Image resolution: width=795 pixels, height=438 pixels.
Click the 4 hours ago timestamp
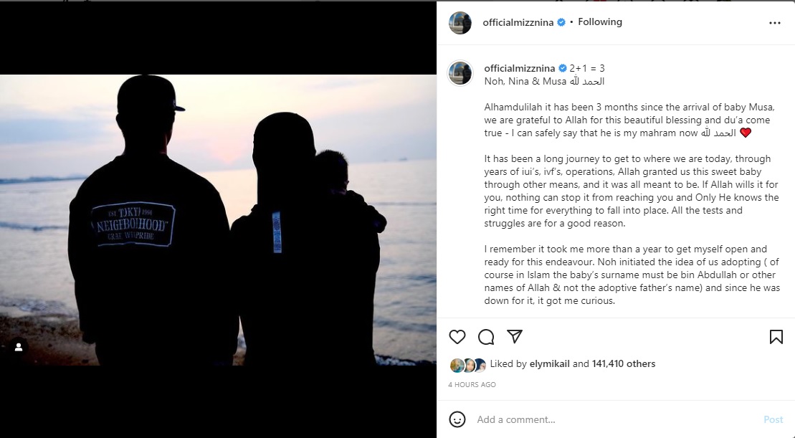tap(472, 385)
